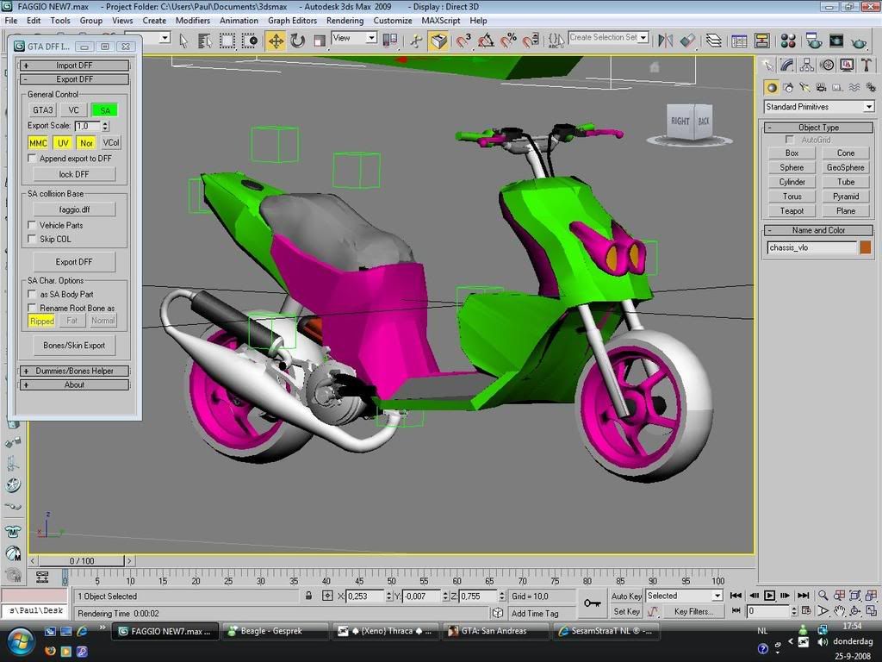
Task: Activate the Select Object arrow tool
Action: (183, 41)
